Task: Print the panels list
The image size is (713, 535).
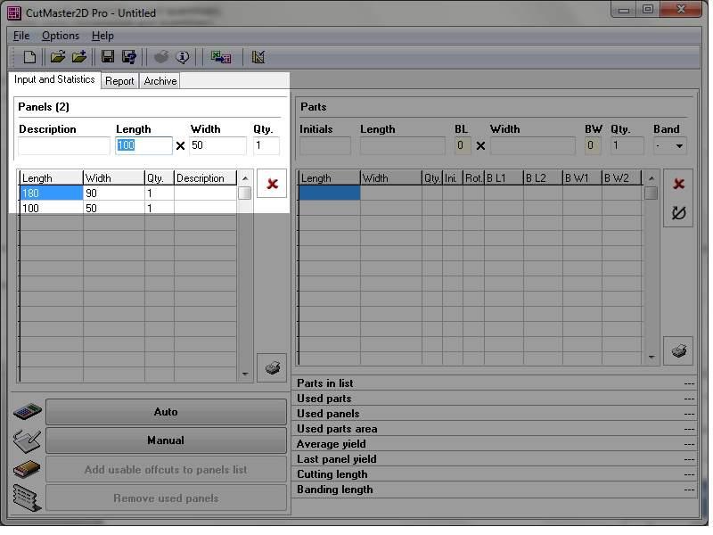Action: click(x=272, y=366)
